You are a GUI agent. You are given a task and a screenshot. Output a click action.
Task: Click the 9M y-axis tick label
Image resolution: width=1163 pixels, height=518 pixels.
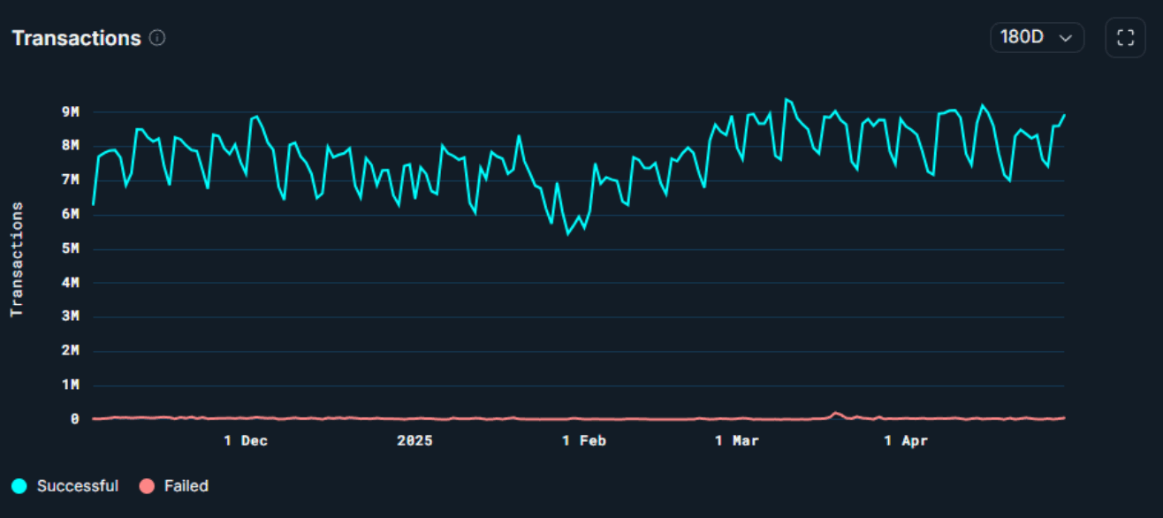(71, 112)
